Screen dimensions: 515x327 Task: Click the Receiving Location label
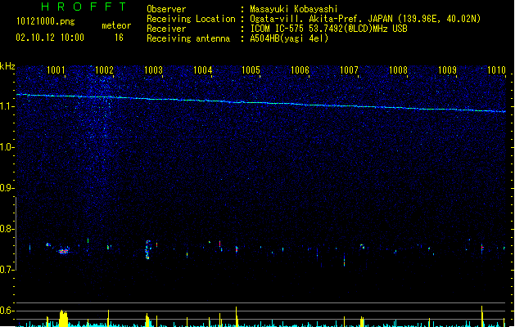tap(191, 19)
